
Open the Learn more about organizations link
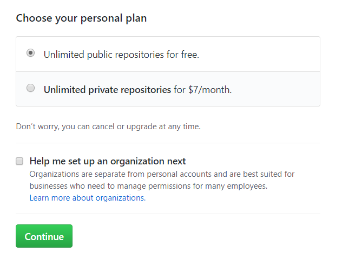pyautogui.click(x=87, y=198)
